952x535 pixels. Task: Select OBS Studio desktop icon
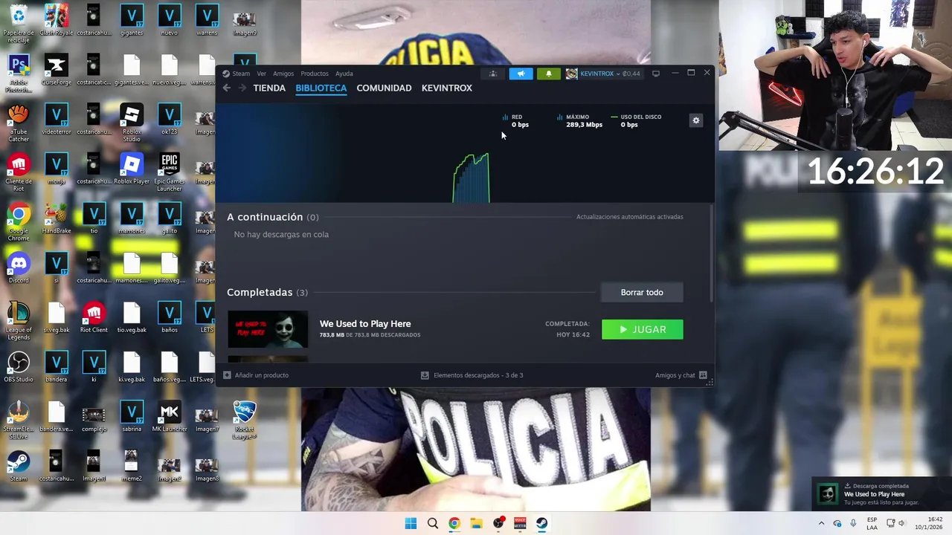coord(19,367)
